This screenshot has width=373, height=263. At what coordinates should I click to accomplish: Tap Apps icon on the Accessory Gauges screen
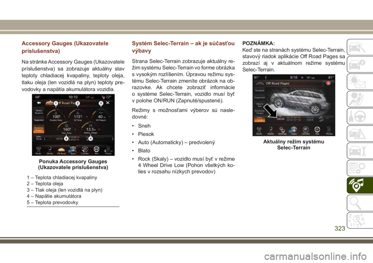[73, 151]
